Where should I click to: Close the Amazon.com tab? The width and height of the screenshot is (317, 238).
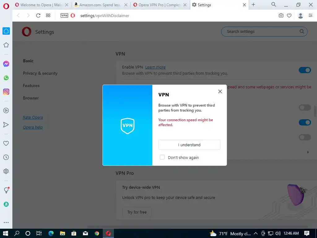pos(126,5)
